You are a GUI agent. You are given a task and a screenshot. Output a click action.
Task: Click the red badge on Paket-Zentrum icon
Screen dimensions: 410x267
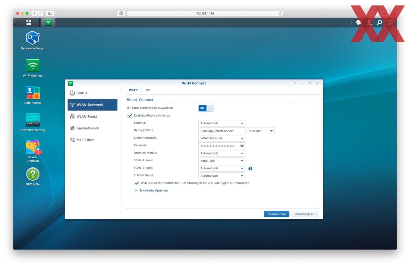(38, 152)
